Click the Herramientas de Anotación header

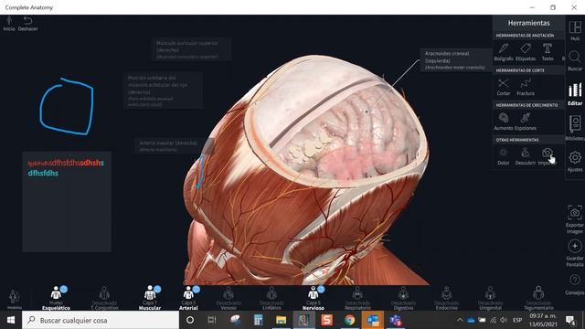525,36
